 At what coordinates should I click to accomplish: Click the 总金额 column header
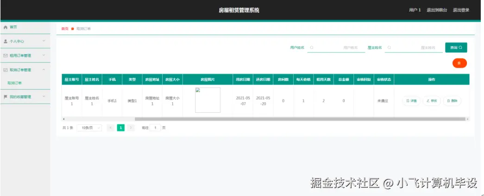pos(344,79)
